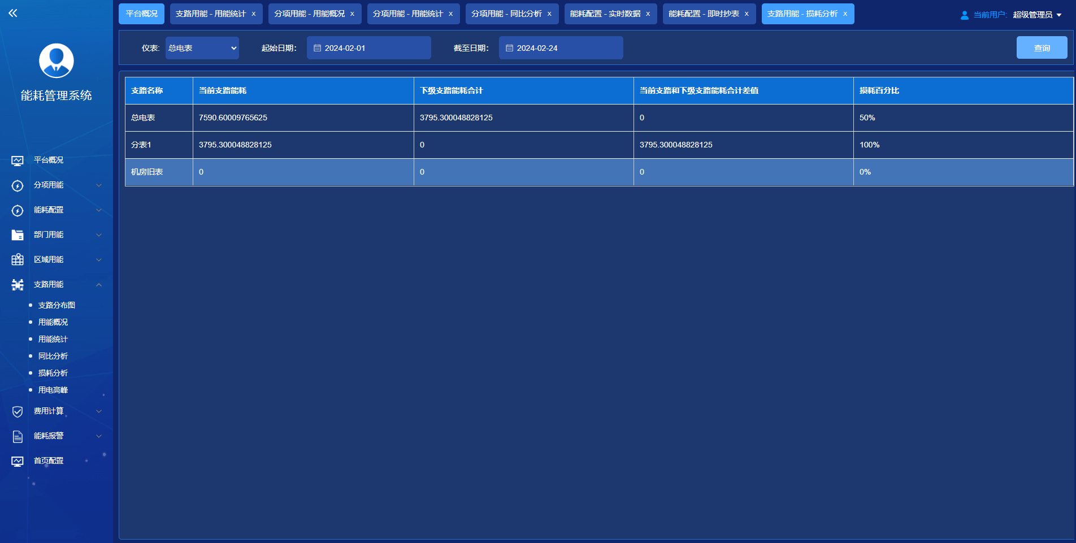Open 支路分布图 submenu item

[x=57, y=305]
